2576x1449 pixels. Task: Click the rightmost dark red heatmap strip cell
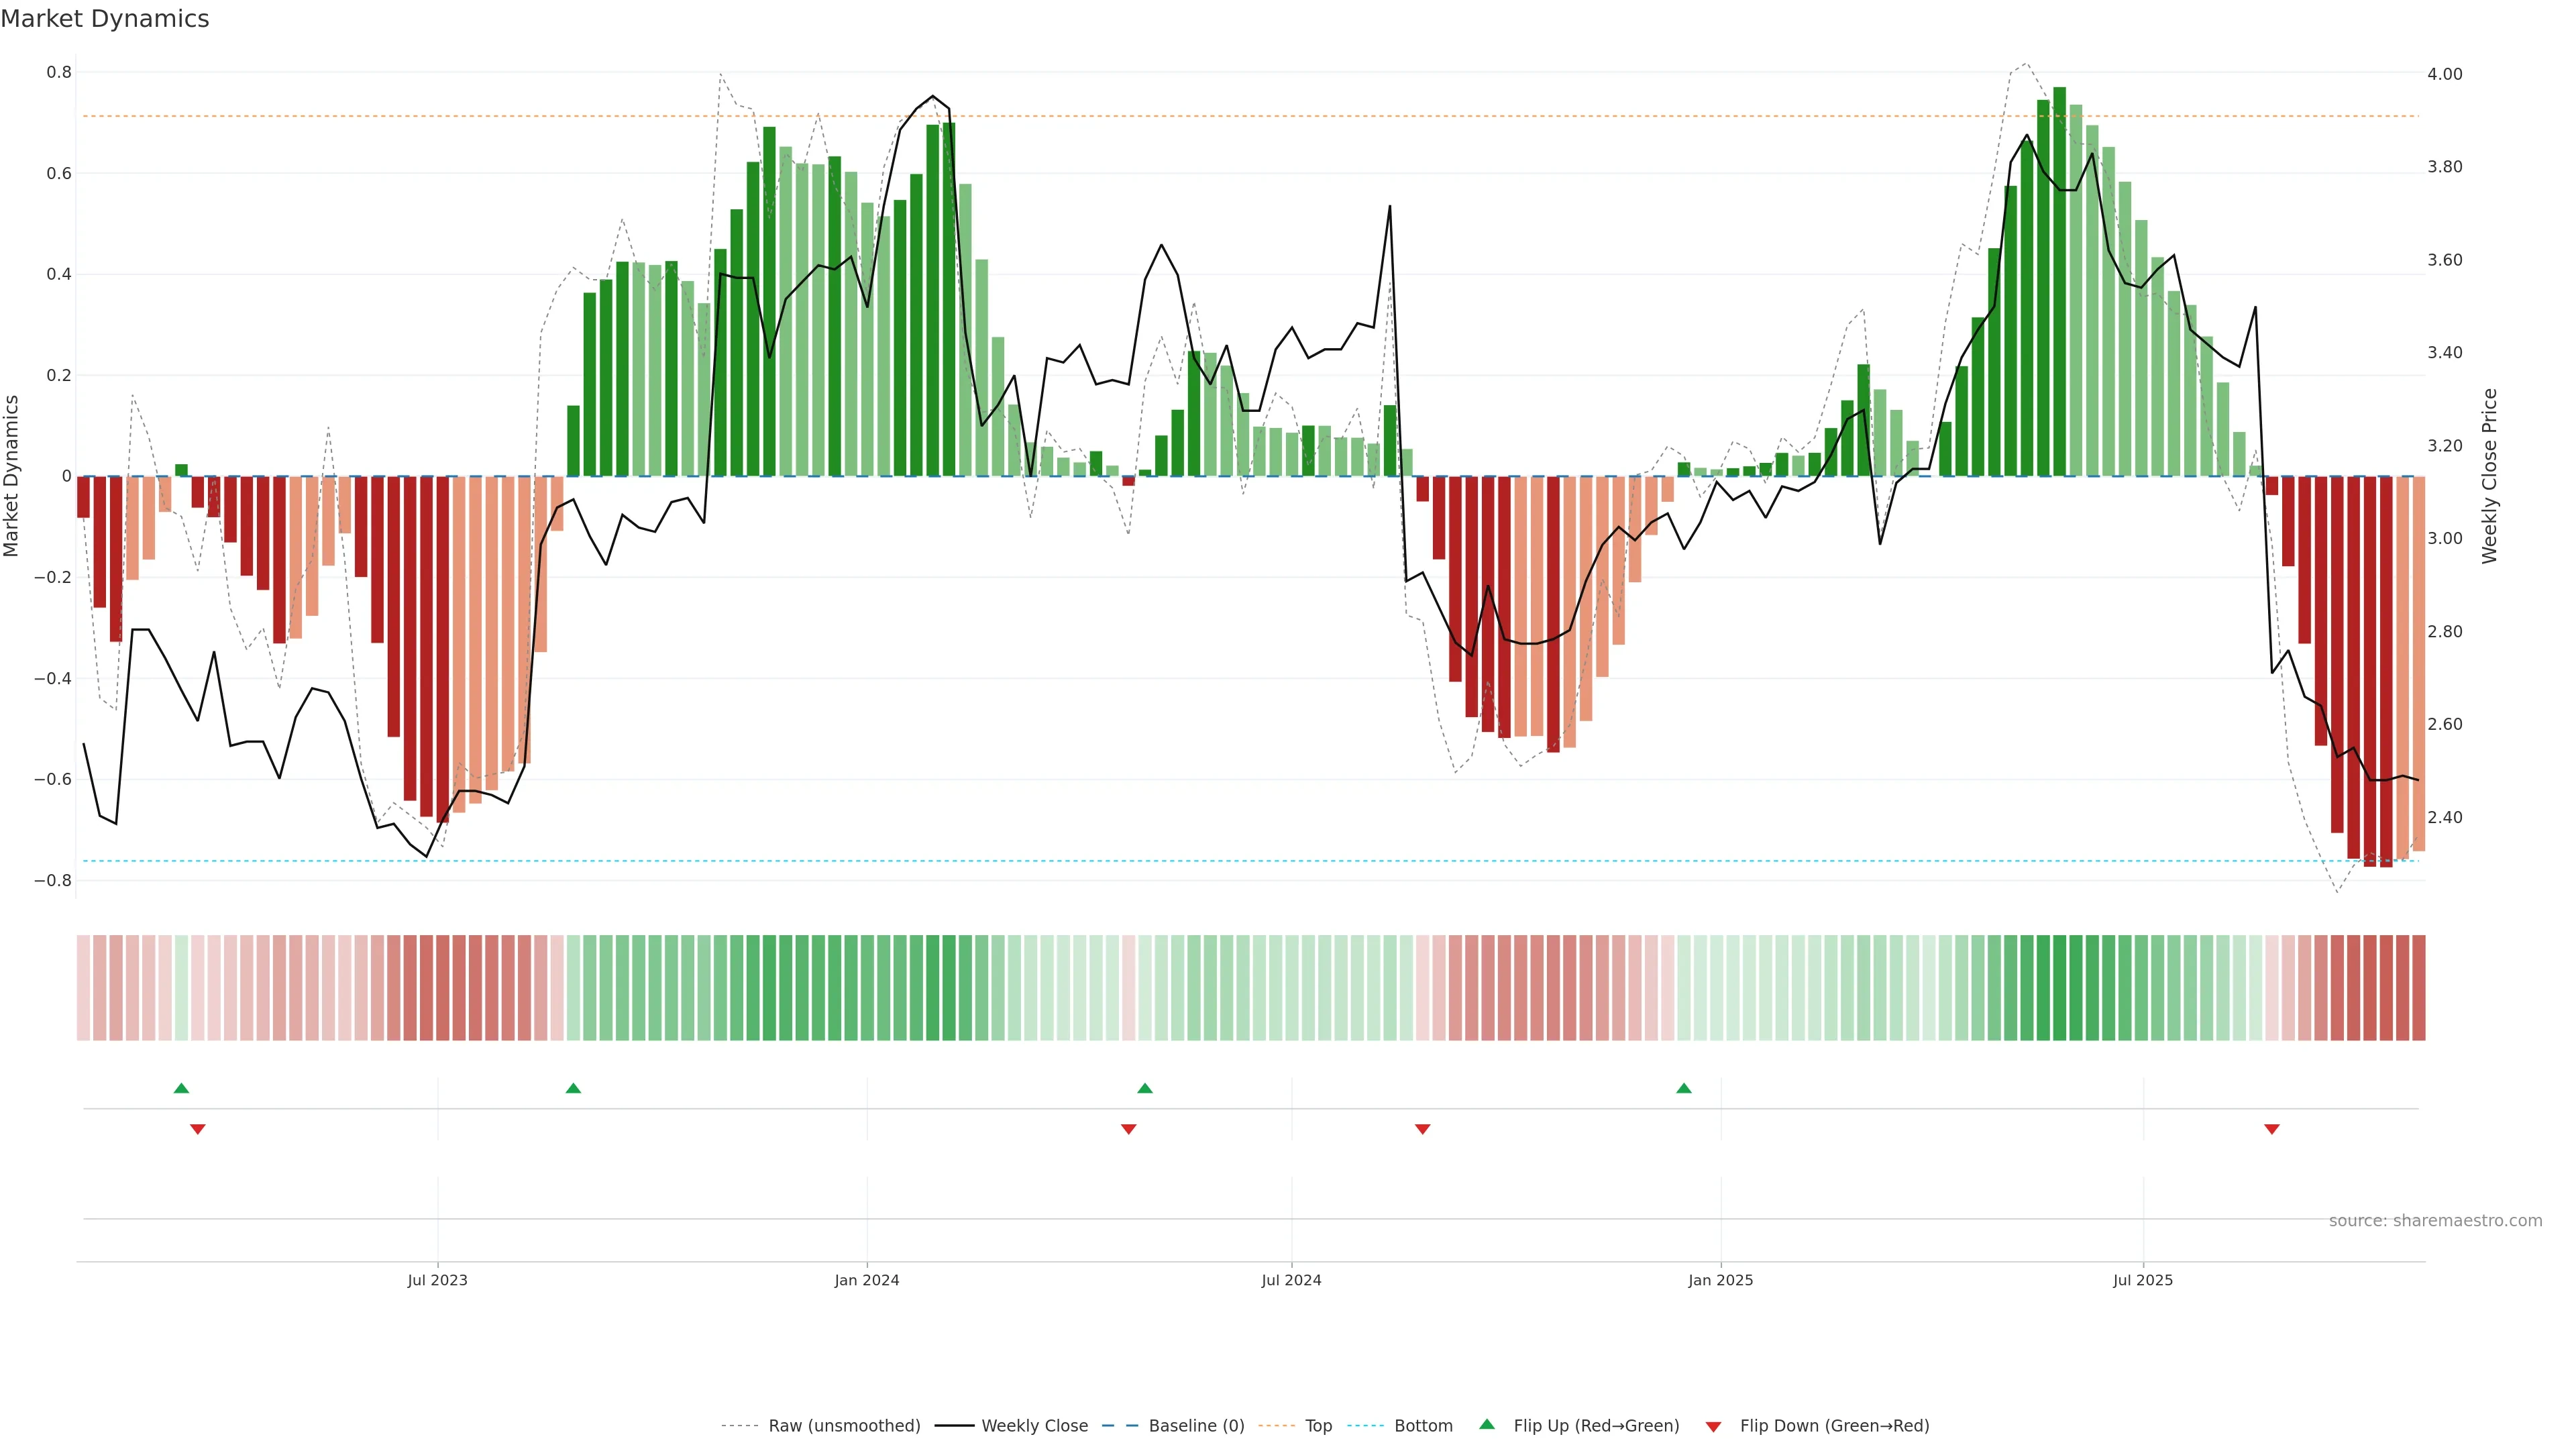pos(2418,988)
